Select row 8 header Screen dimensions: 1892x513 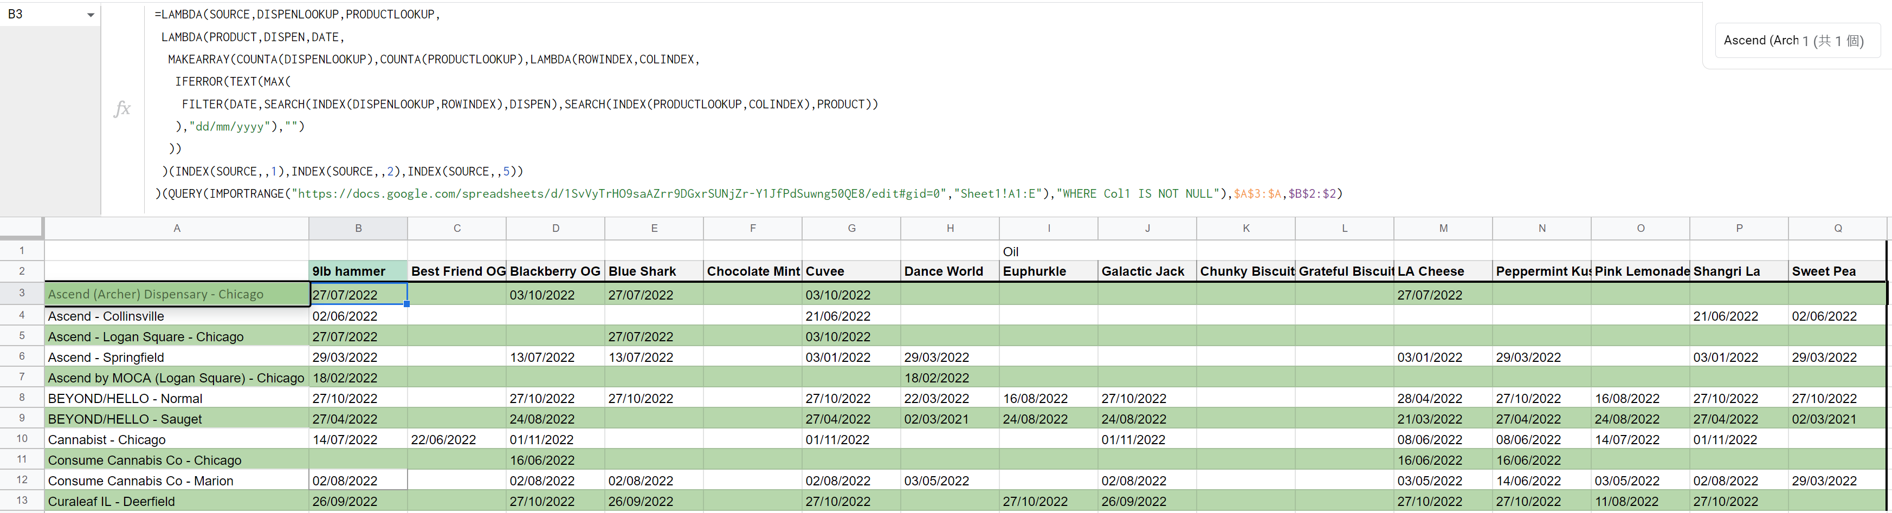tap(22, 398)
